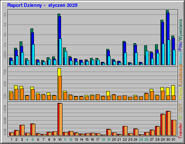Click day label 31 on the x-axis
Viewport: 185px width, 144px height.
coord(173,140)
